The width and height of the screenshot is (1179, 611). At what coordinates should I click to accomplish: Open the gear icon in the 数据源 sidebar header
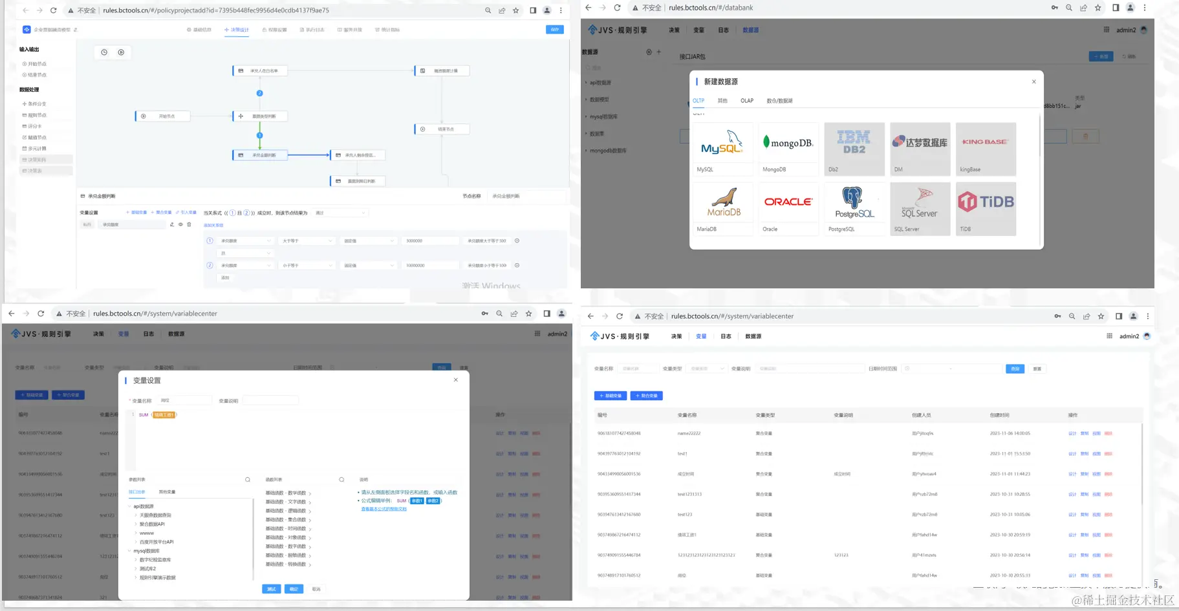pos(649,52)
